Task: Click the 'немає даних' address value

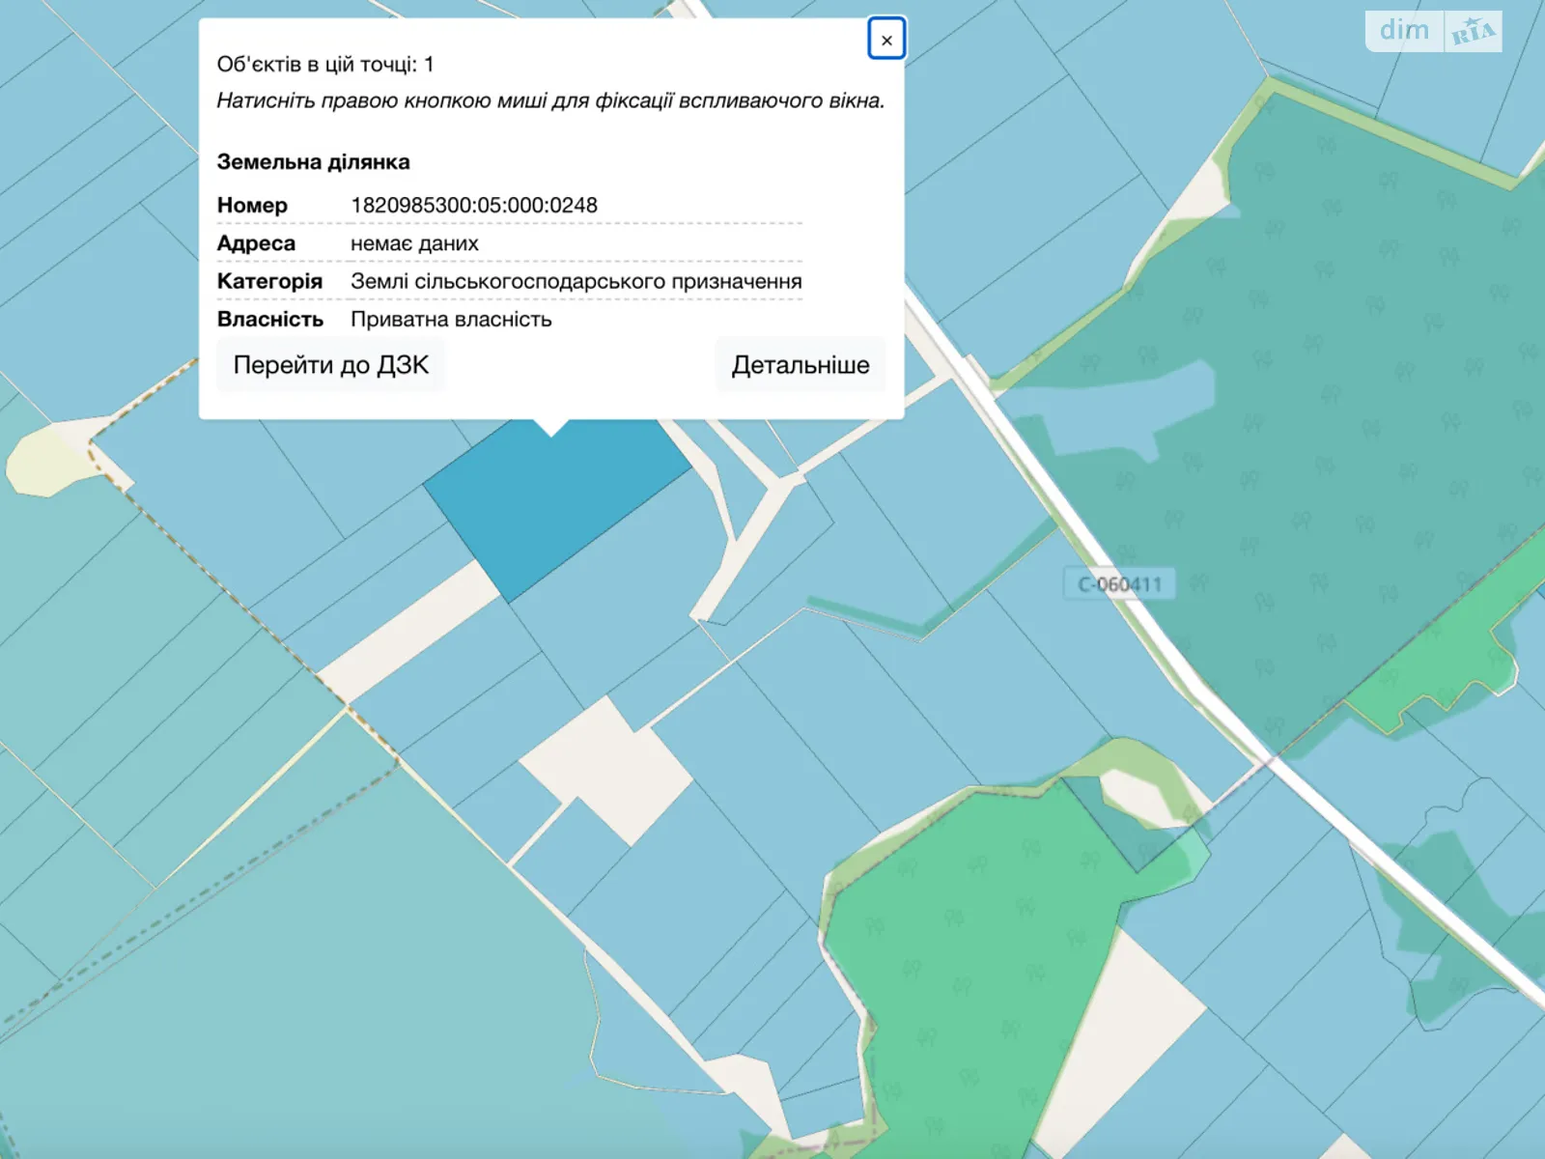Action: pos(414,243)
